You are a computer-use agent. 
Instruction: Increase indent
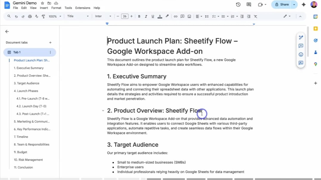(249, 16)
